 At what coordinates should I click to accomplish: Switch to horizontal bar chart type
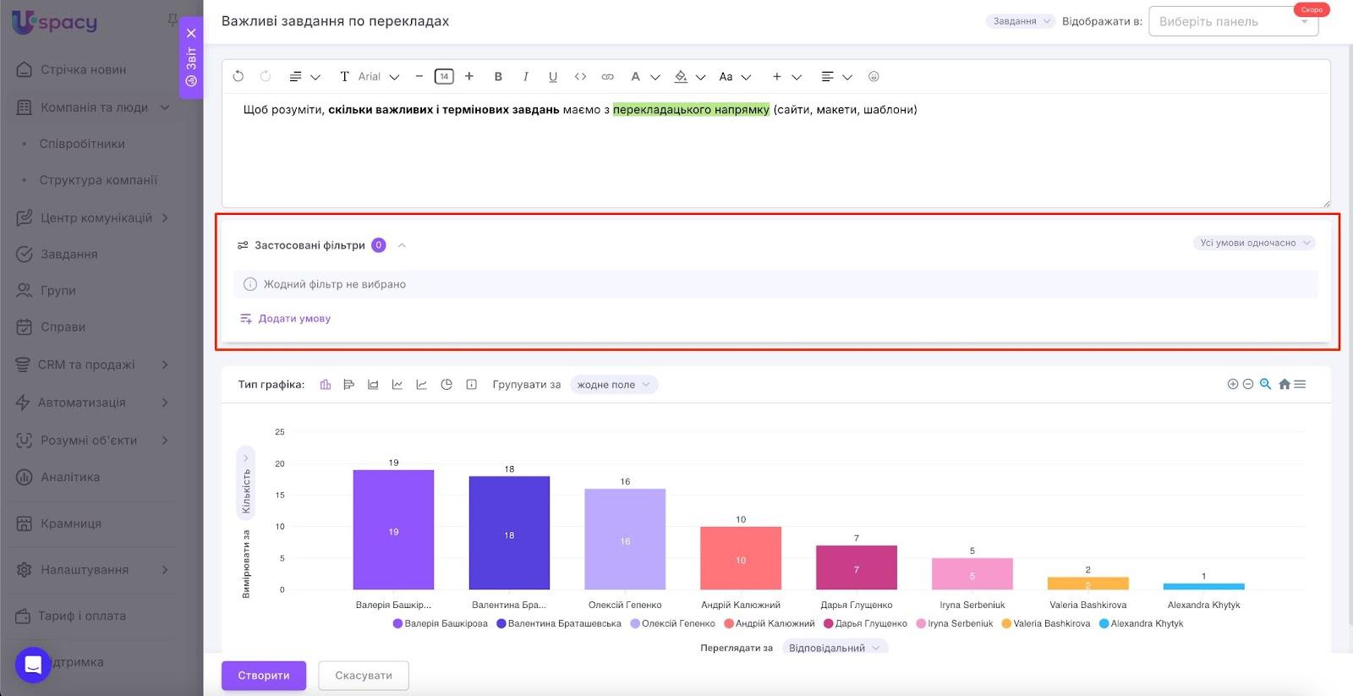click(348, 385)
